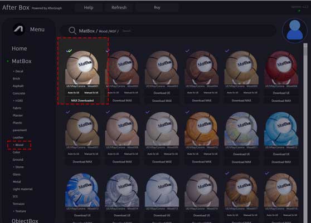
Task: Select the Plaster category
Action: (x=18, y=115)
